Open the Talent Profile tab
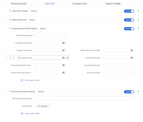The image size is (143, 122). click(113, 4)
